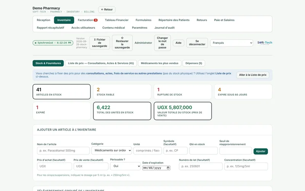The height and width of the screenshot is (191, 305).
Task: Click the Retour back button
Action: (x=107, y=10)
